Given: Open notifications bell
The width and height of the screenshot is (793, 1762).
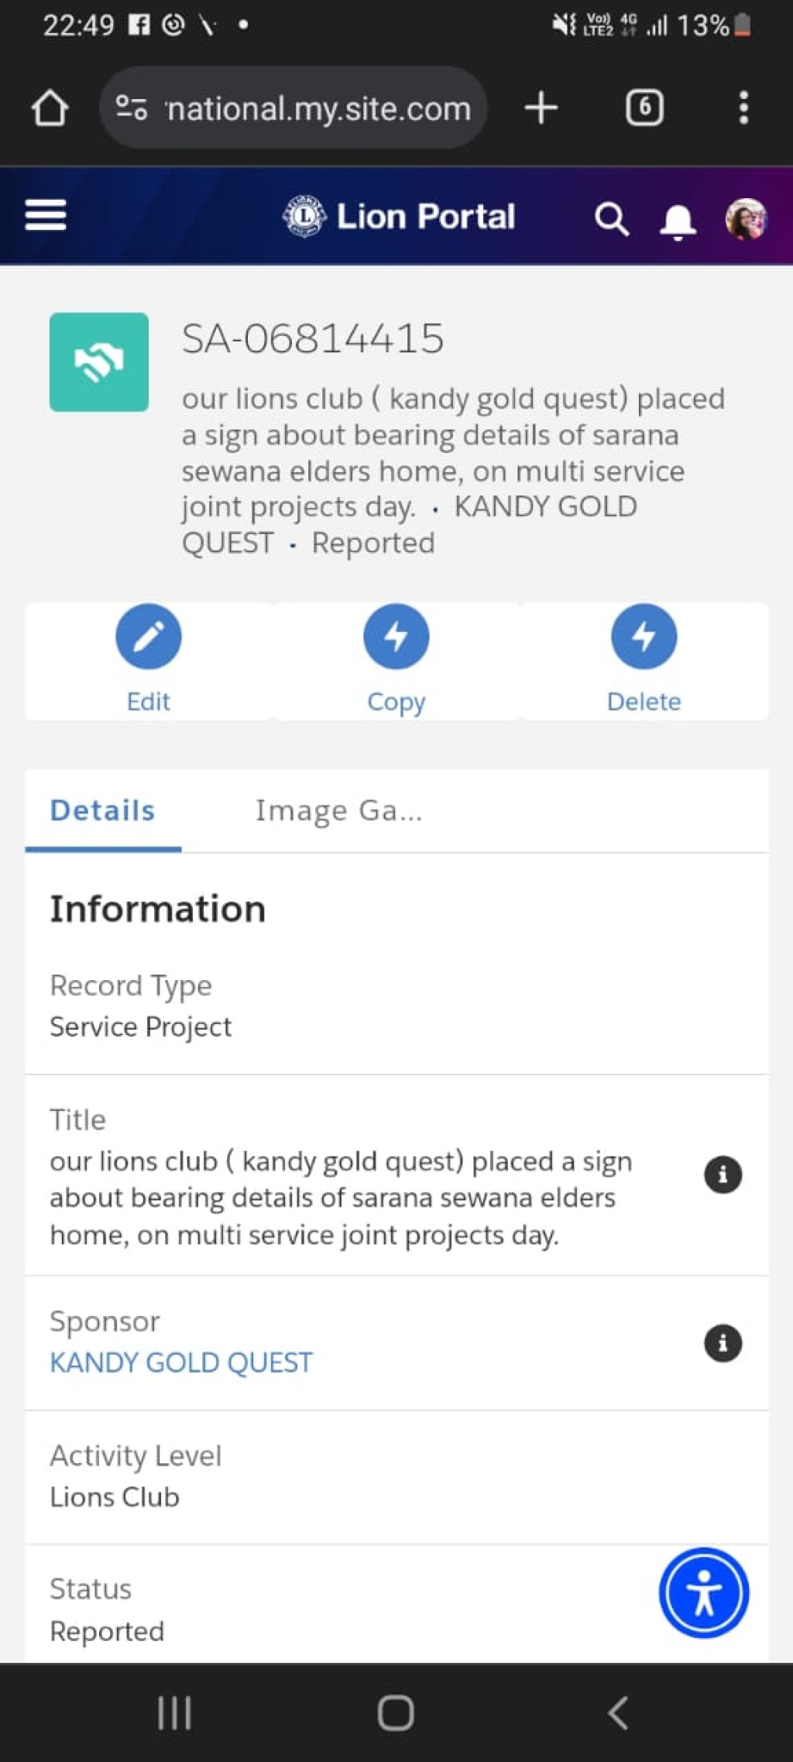Looking at the screenshot, I should [678, 223].
